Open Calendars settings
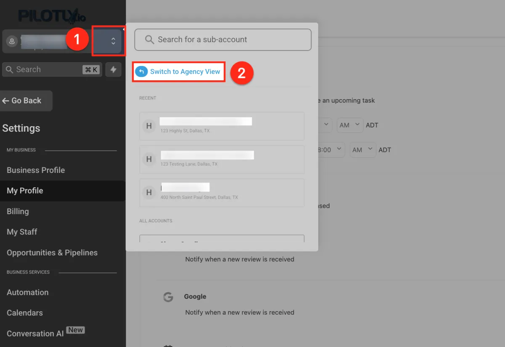This screenshot has width=505, height=347. pos(25,313)
